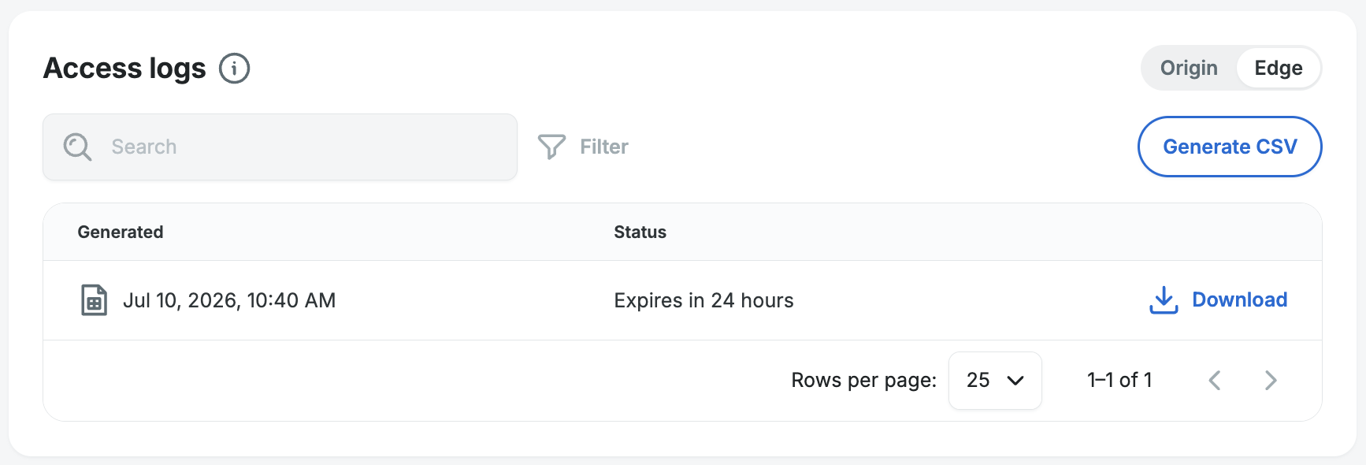This screenshot has width=1366, height=465.
Task: Click the Expires in 24 hours status
Action: (703, 300)
